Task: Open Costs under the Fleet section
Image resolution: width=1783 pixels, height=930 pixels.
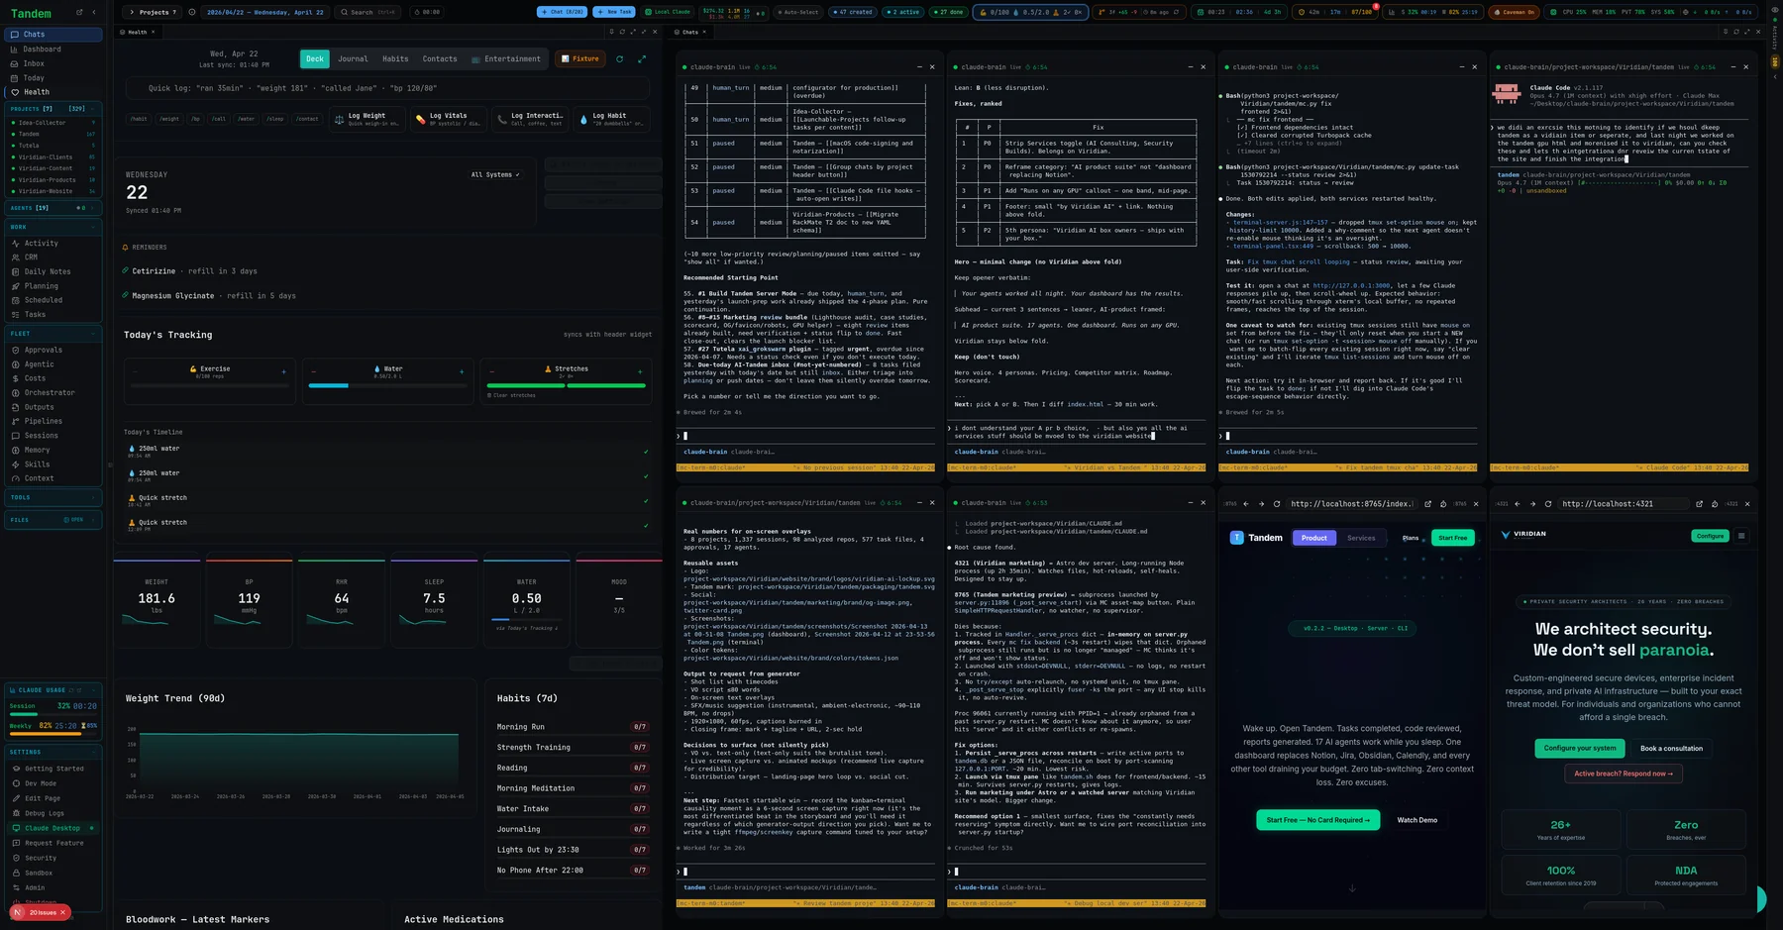Action: [x=53, y=378]
